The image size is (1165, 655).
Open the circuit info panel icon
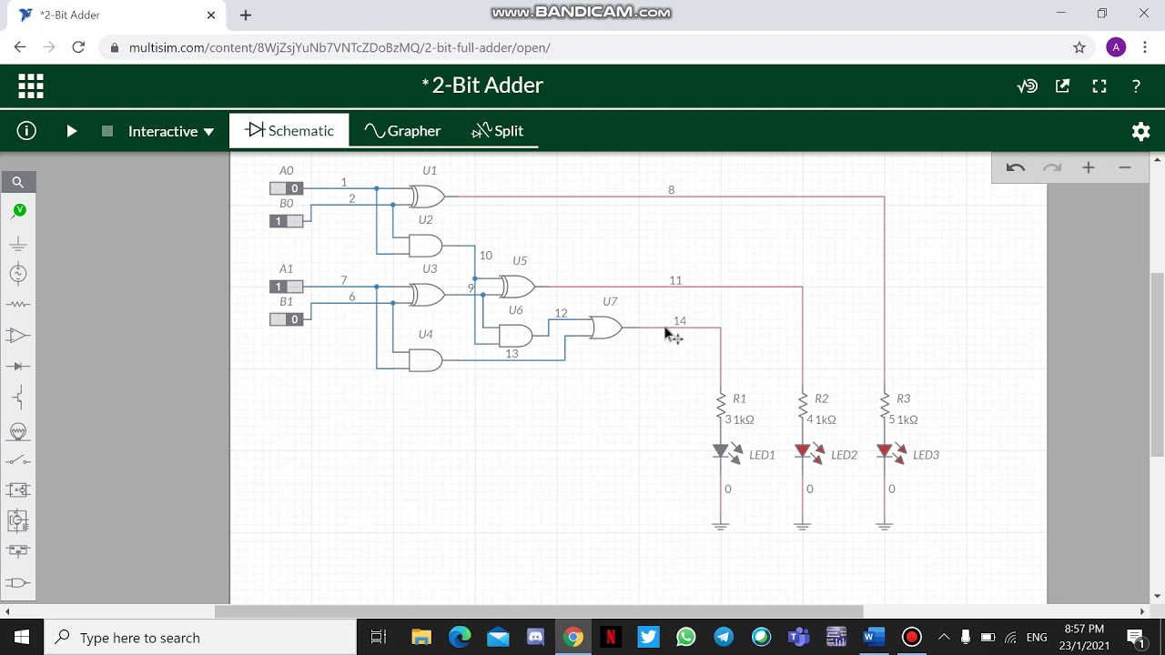[26, 131]
